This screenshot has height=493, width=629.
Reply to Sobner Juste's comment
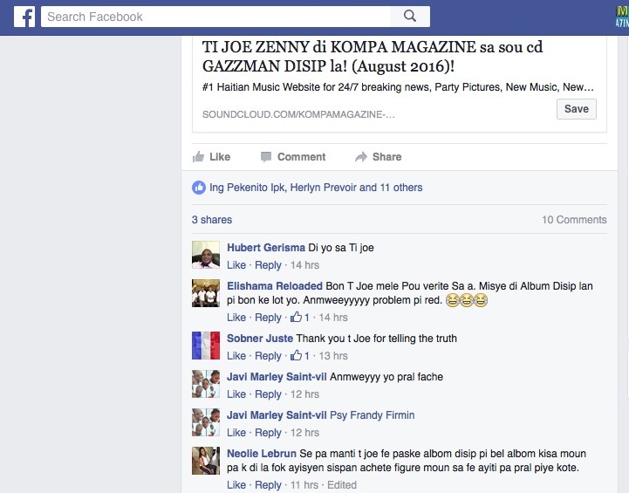[x=268, y=356]
